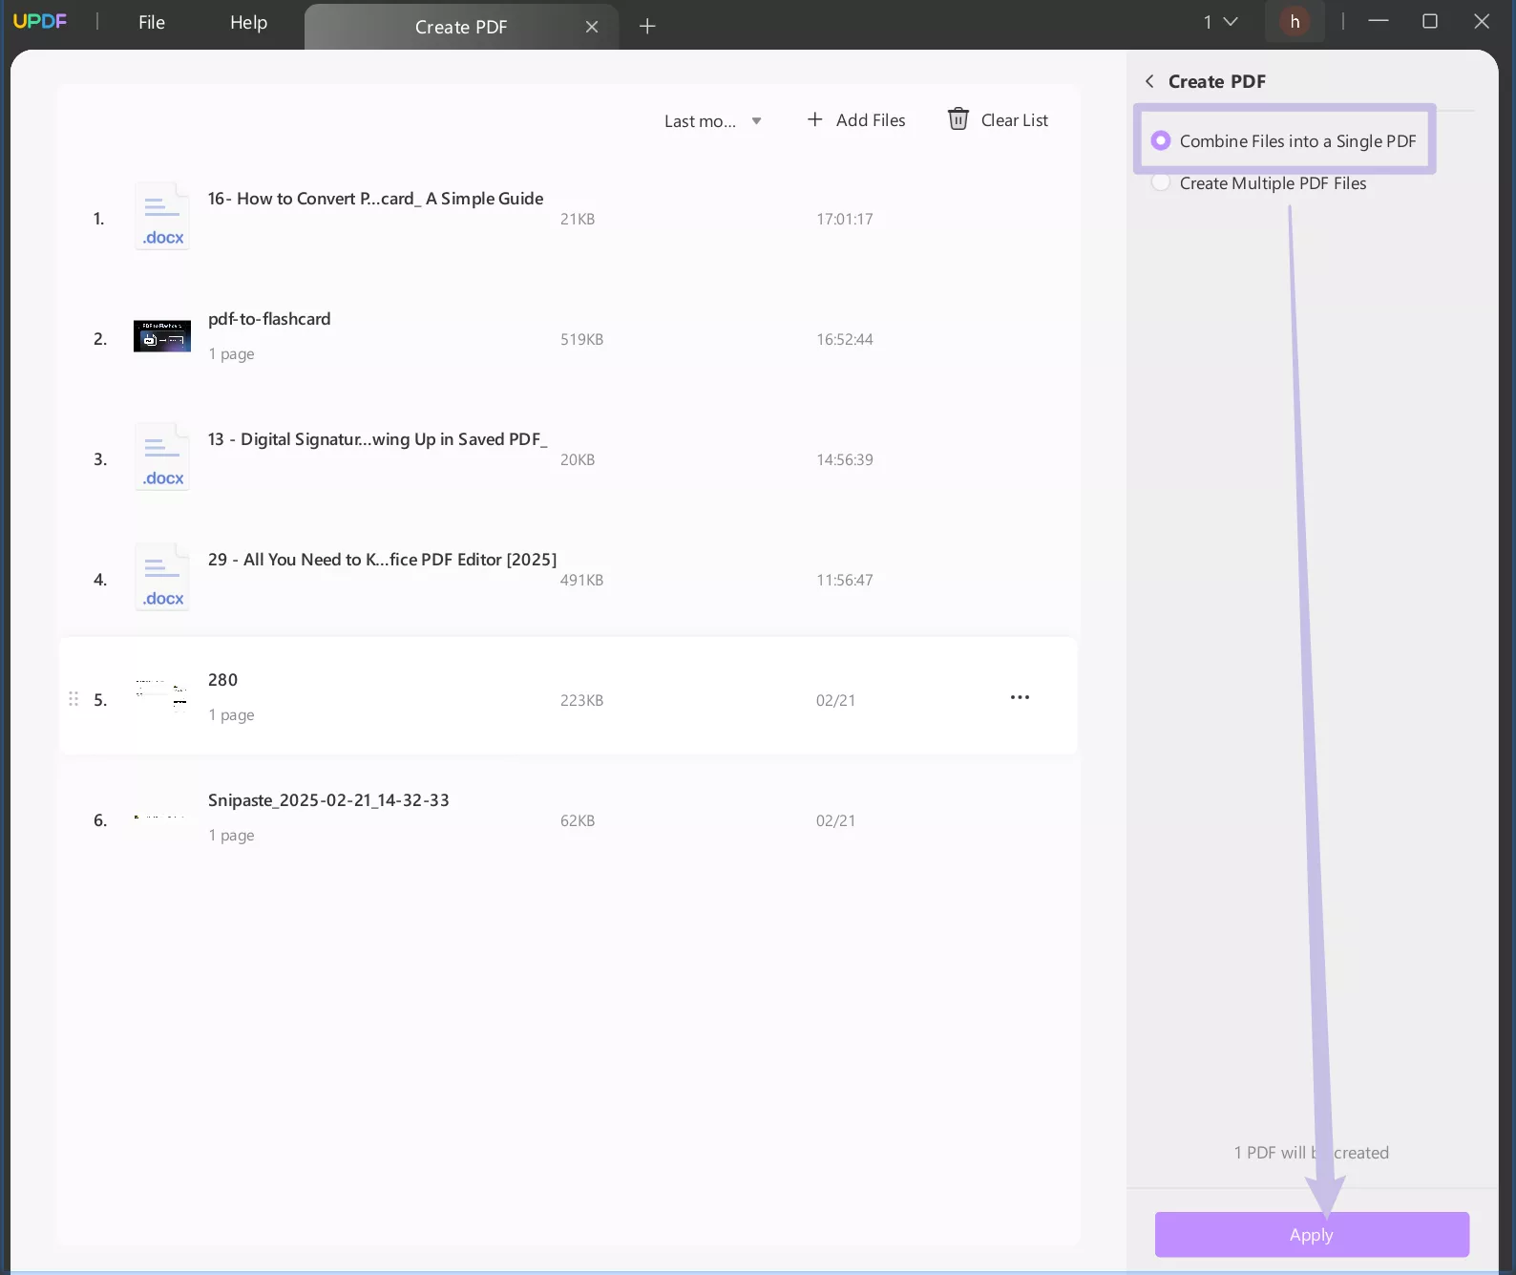Image resolution: width=1516 pixels, height=1275 pixels.
Task: Select Create Multiple PDF Files option
Action: (1258, 182)
